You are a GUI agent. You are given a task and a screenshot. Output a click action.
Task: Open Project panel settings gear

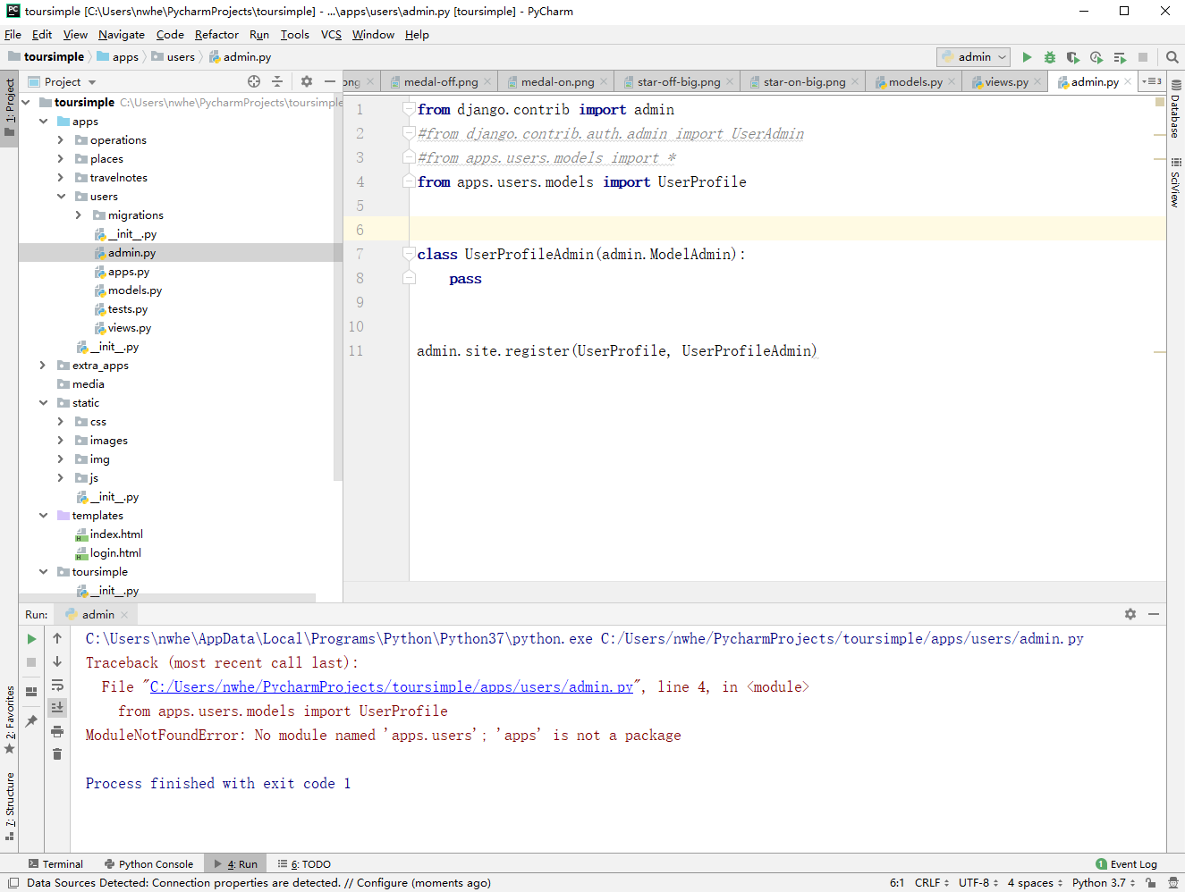click(307, 81)
